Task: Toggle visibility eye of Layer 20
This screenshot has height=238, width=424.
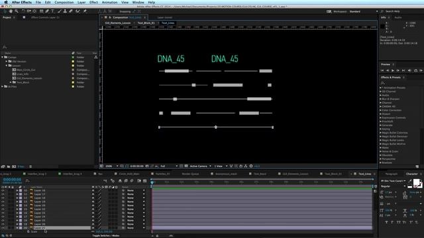Action: click(x=3, y=206)
